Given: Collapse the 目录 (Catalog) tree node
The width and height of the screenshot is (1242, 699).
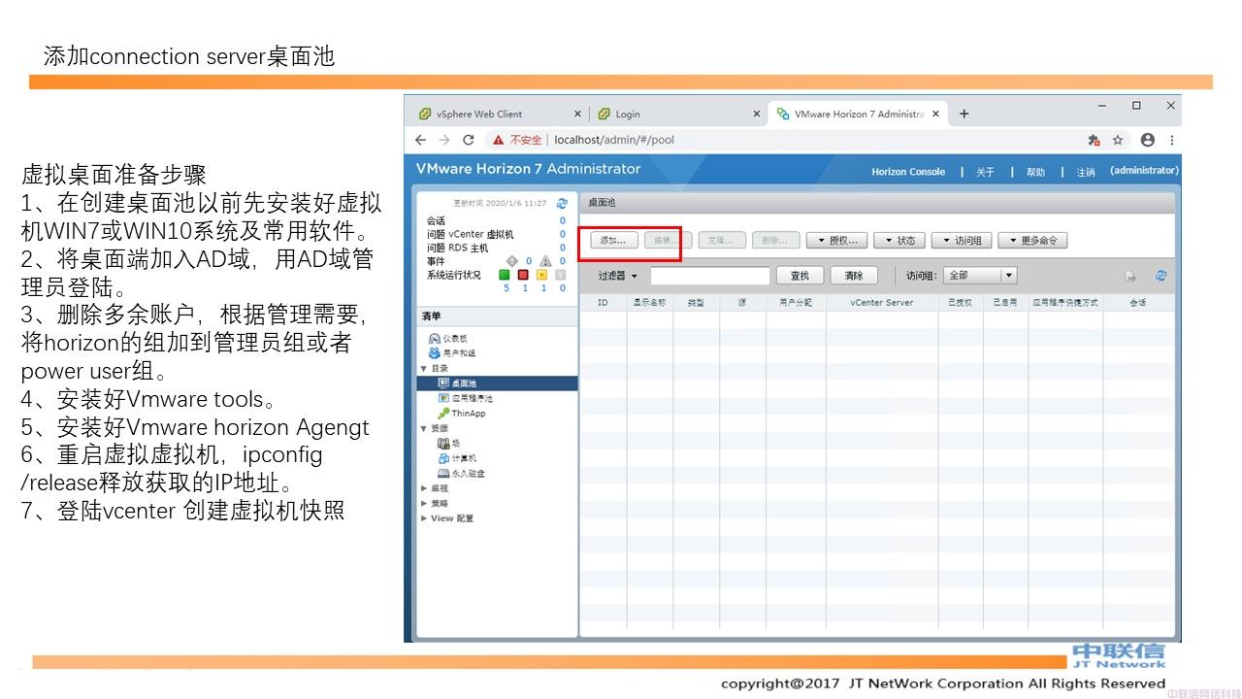Looking at the screenshot, I should pos(424,369).
